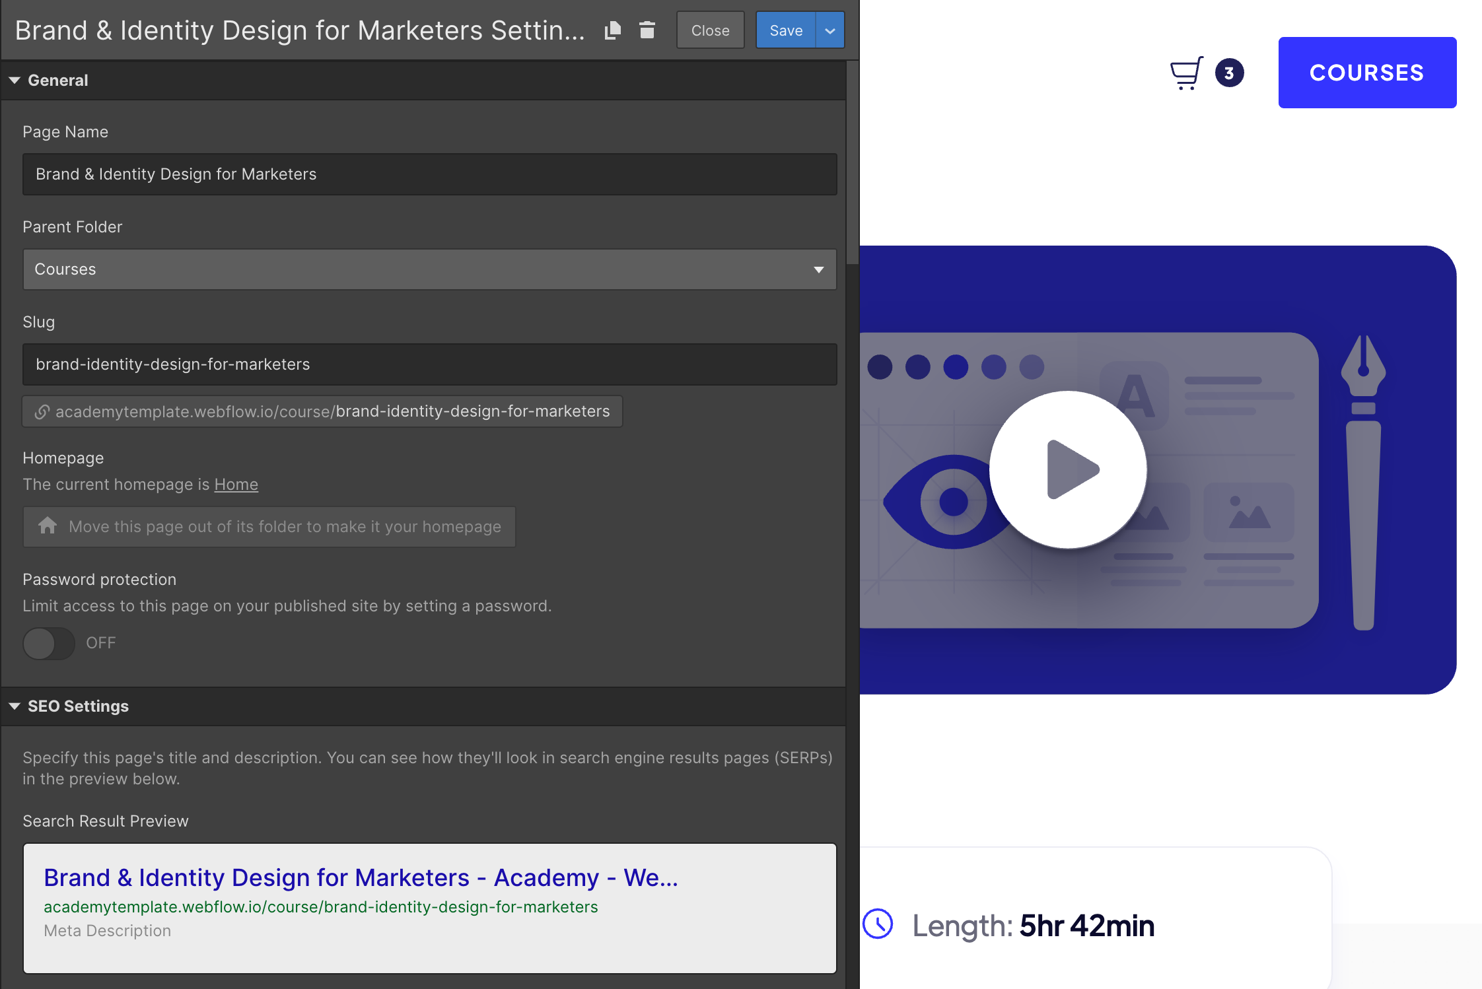Collapse the SEO Settings section
Image resolution: width=1482 pixels, height=989 pixels.
click(15, 706)
